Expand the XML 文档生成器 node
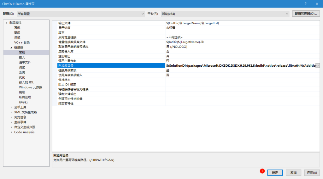This screenshot has width=323, height=179. (x=11, y=112)
